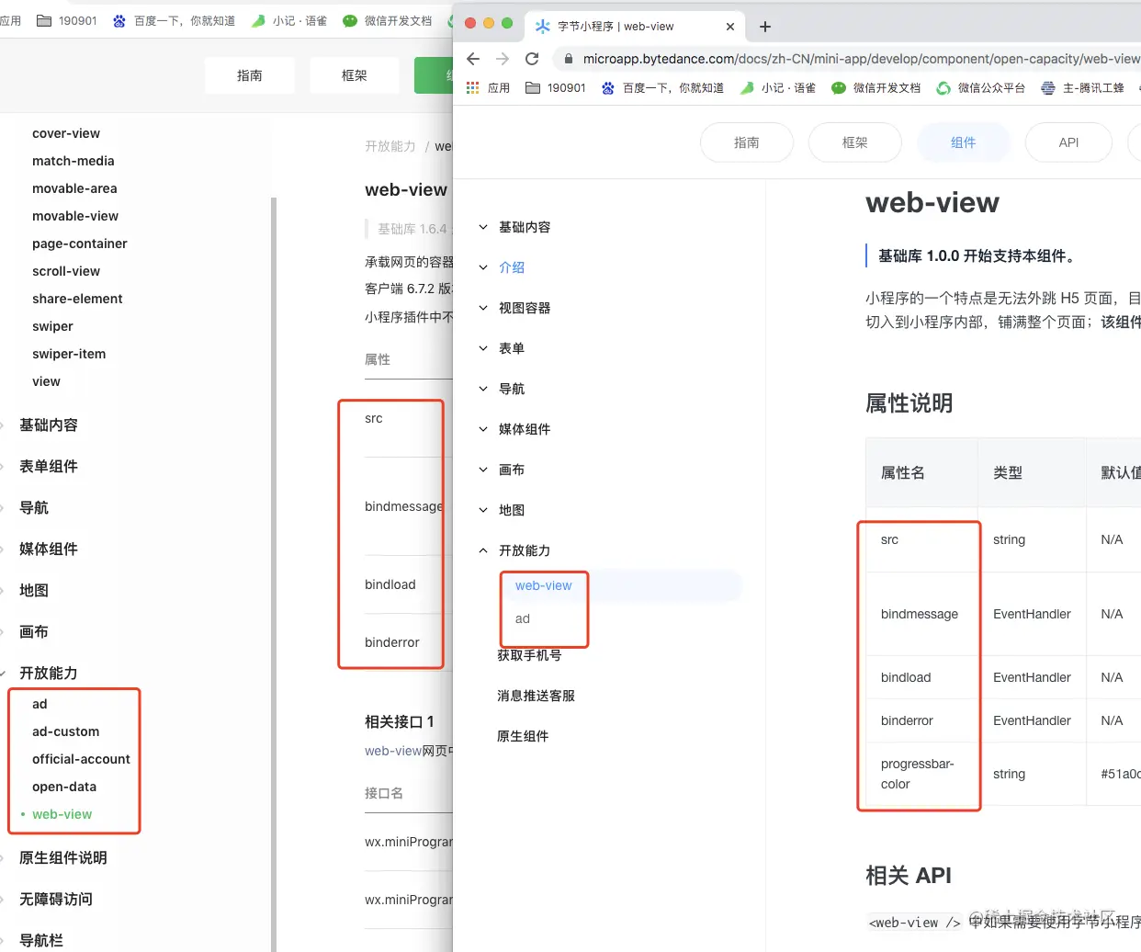The height and width of the screenshot is (952, 1141).
Task: Open 框架 tab in back WeChat docs window
Action: [355, 75]
